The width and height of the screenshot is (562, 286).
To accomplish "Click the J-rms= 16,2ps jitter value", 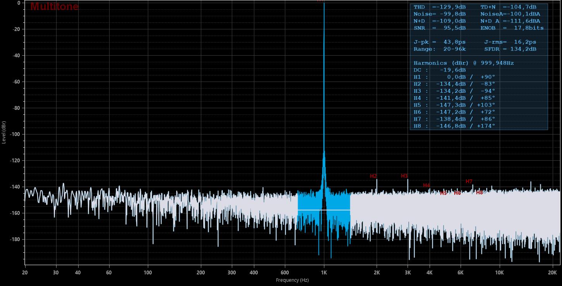I will [511, 42].
